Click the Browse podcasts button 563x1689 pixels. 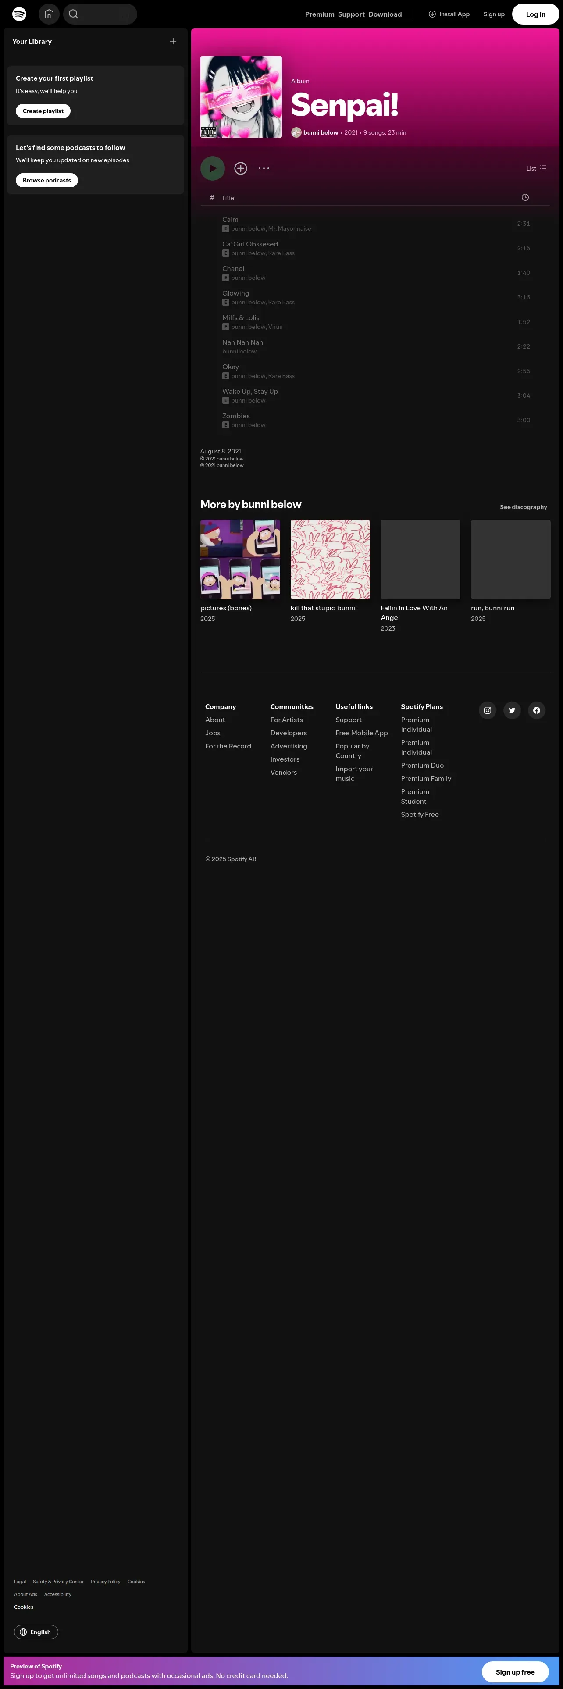click(x=46, y=180)
